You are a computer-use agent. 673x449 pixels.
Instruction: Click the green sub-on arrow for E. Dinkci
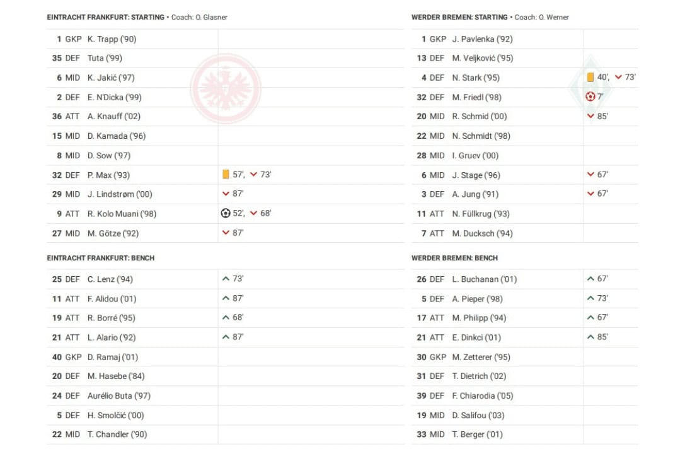(590, 337)
